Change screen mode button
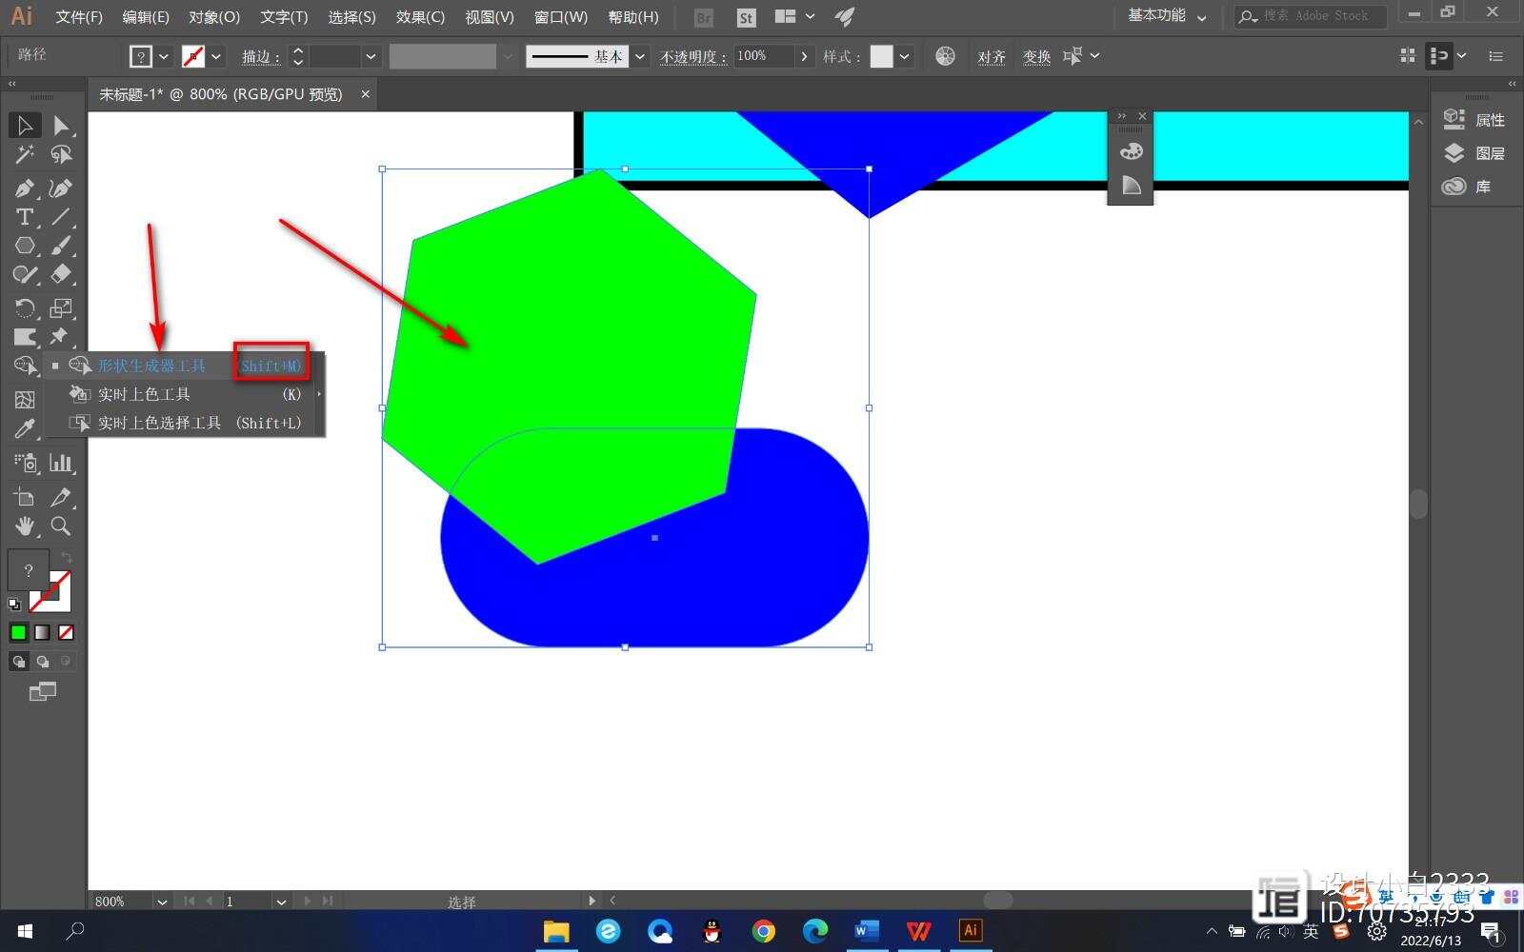The width and height of the screenshot is (1524, 952). point(43,692)
